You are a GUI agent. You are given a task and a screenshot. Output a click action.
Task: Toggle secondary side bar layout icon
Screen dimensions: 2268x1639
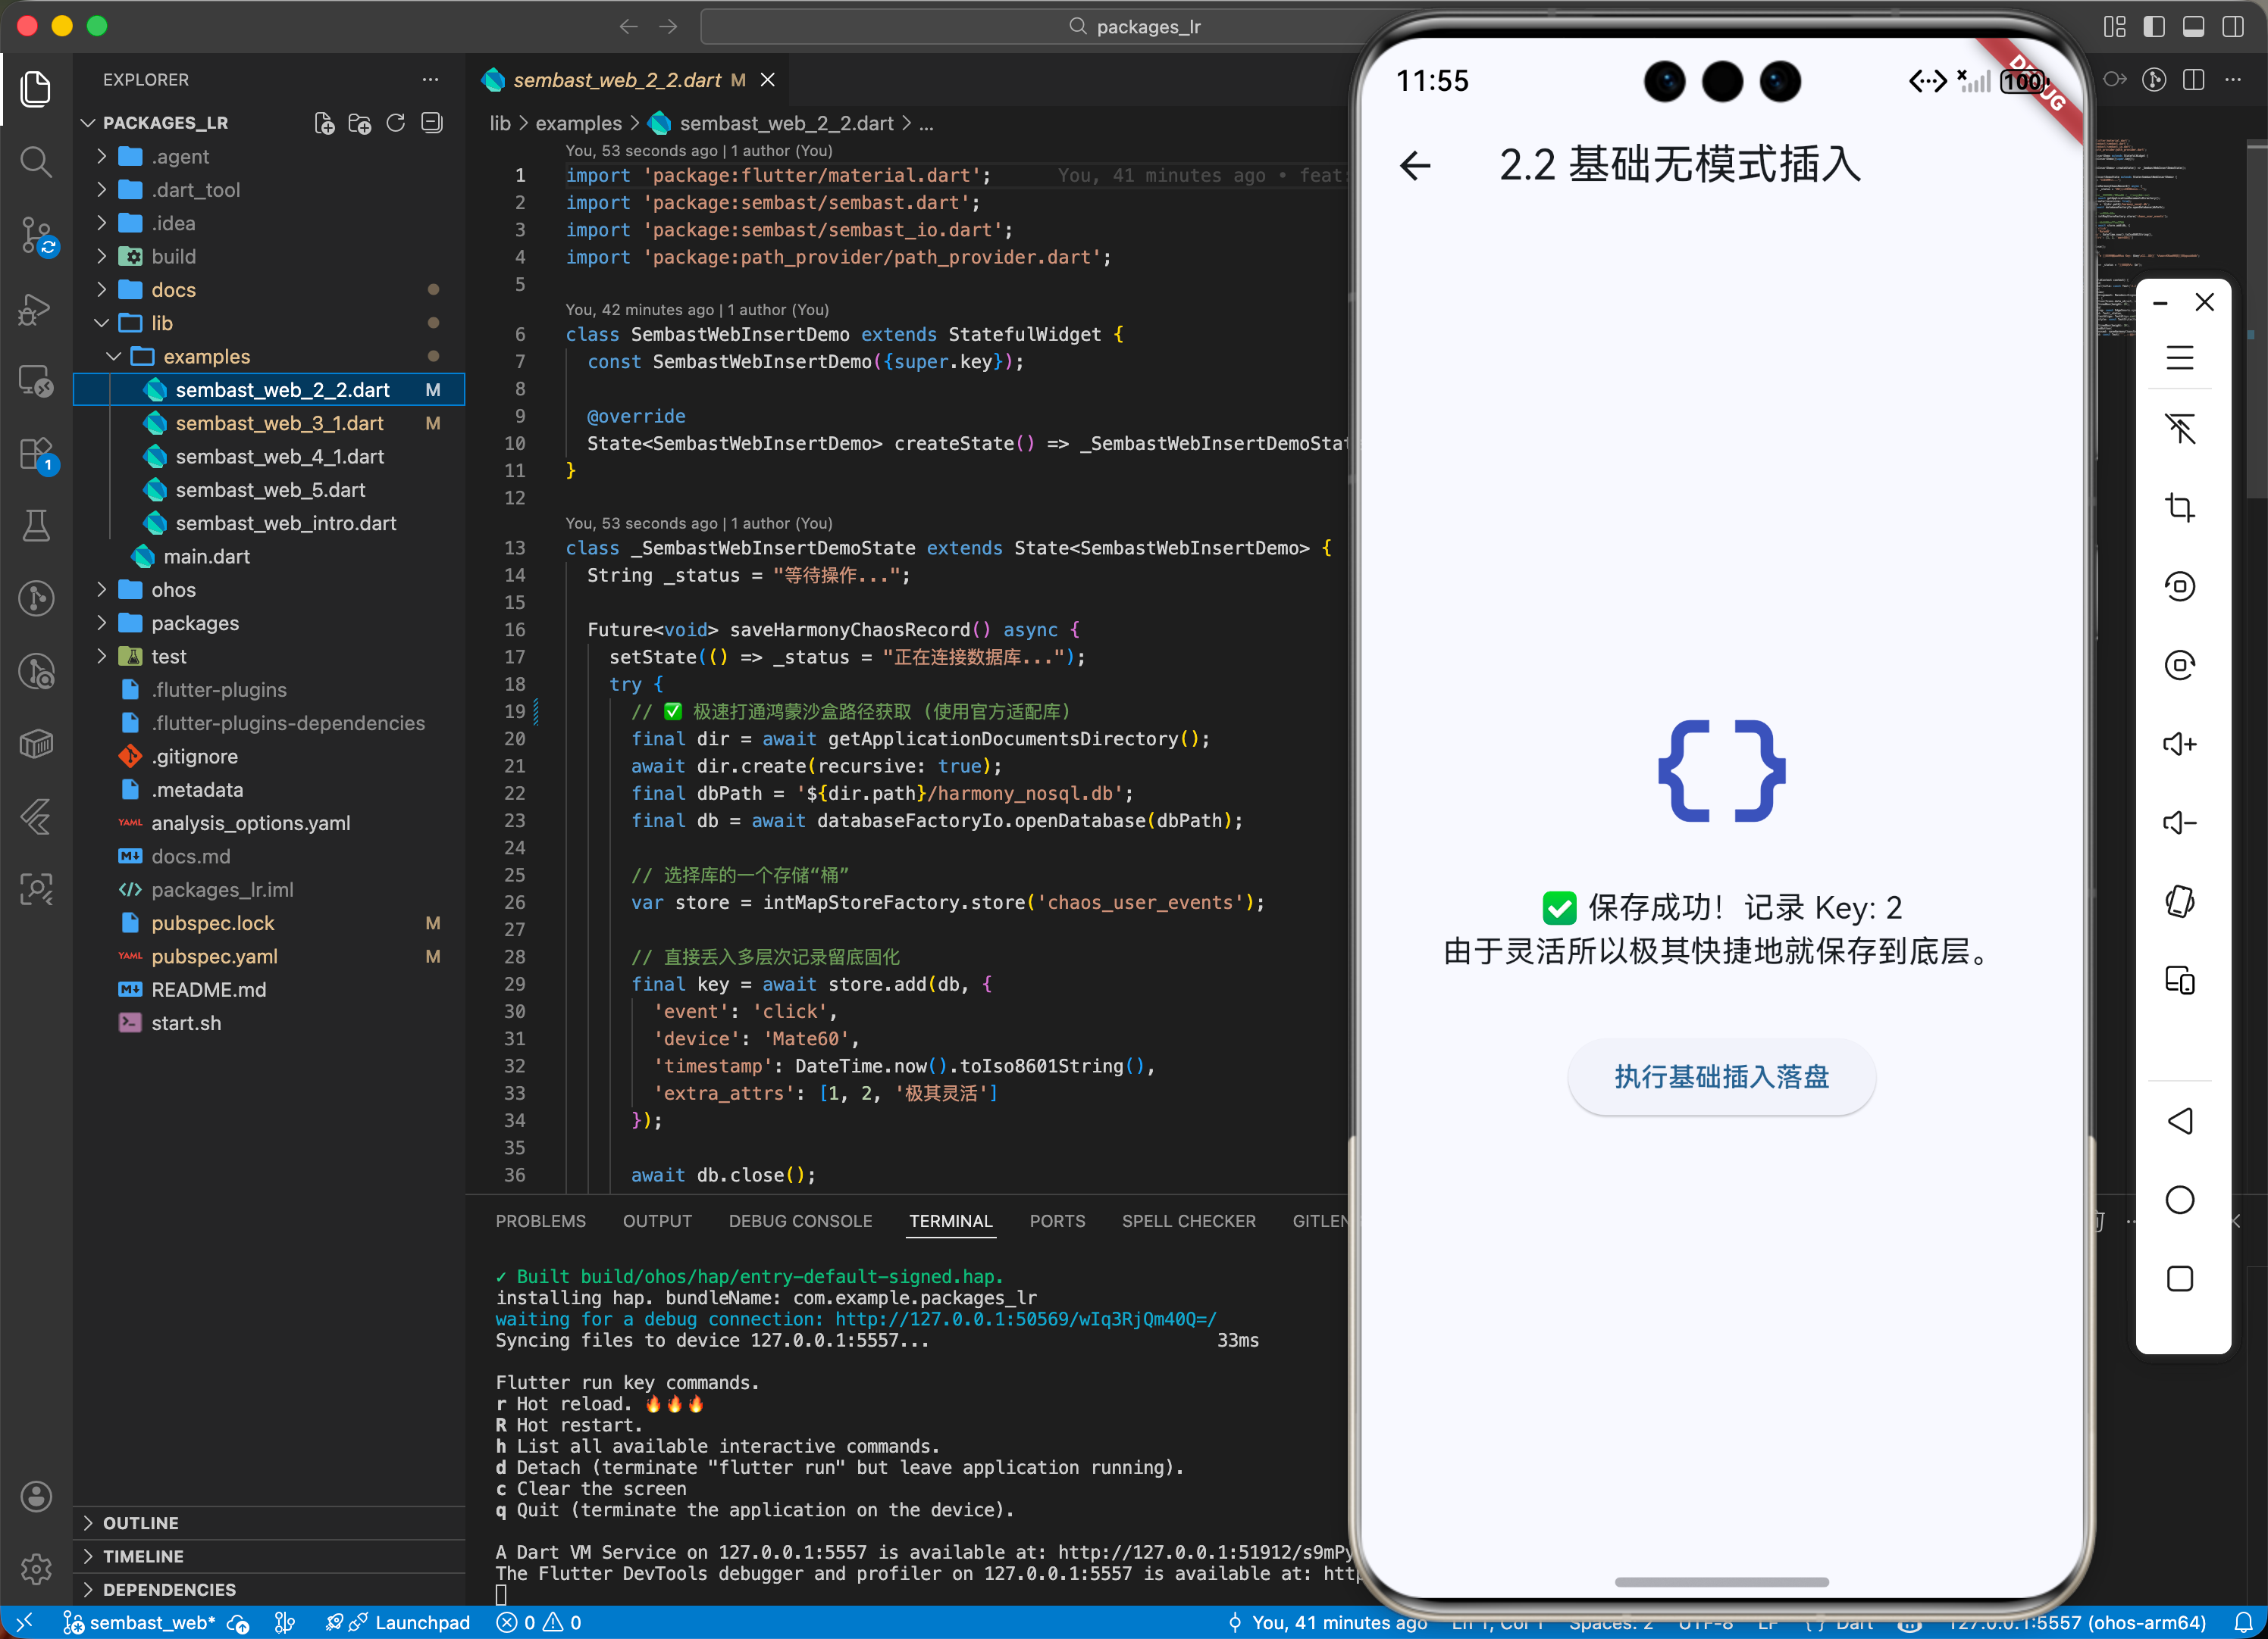click(x=2233, y=27)
